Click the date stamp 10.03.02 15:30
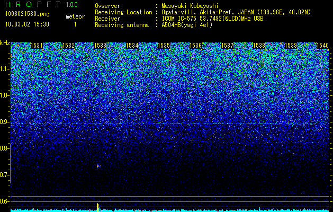This screenshot has height=212, width=333. [27, 24]
